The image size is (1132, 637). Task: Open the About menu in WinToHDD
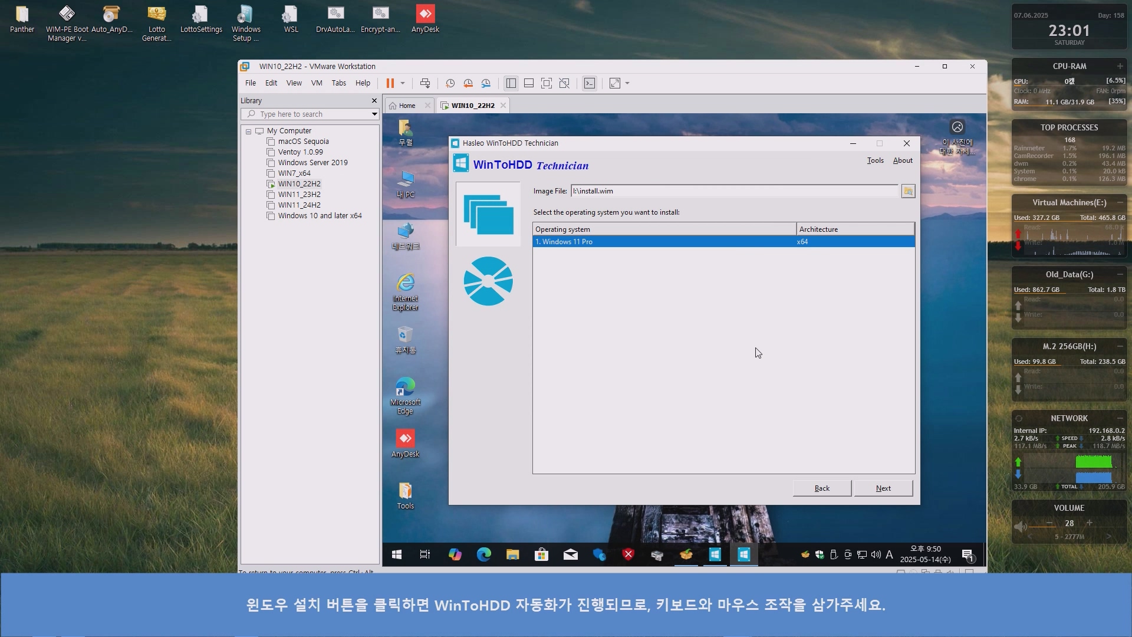(x=903, y=160)
